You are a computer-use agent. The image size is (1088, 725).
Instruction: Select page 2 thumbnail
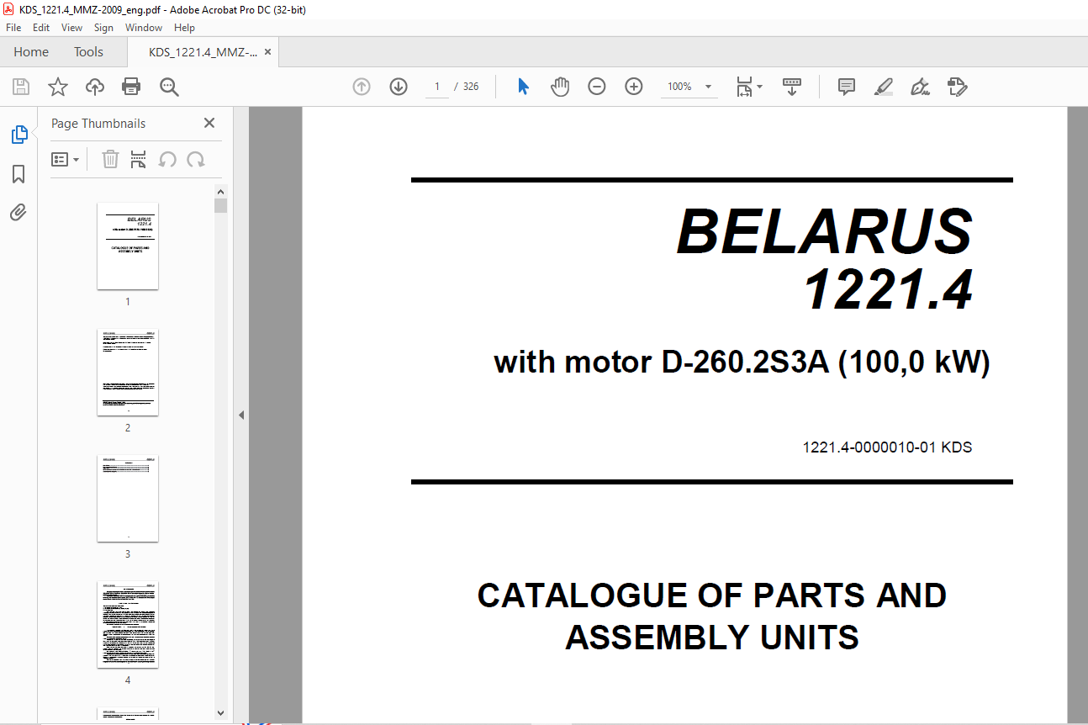point(128,372)
